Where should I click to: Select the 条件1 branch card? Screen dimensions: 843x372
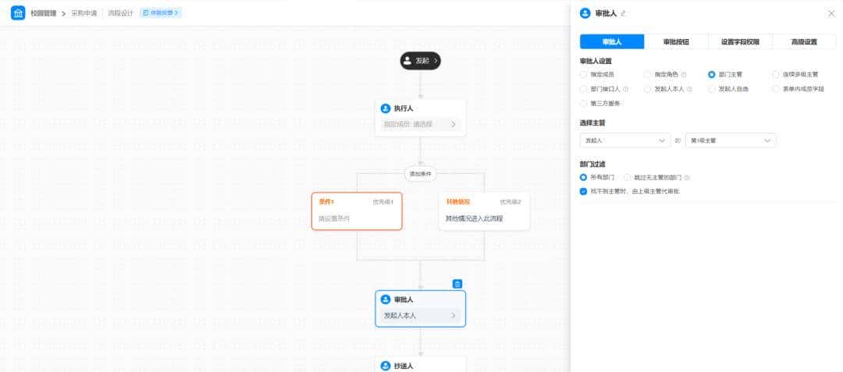point(357,211)
